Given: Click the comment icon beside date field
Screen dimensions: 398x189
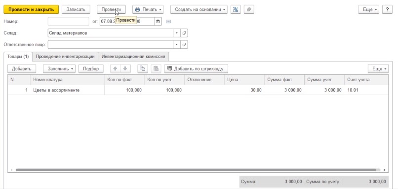Looking at the screenshot, I should 168,22.
